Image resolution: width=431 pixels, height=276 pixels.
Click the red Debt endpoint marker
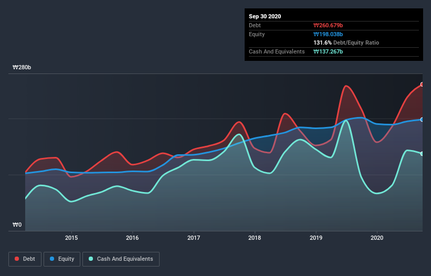coord(422,84)
